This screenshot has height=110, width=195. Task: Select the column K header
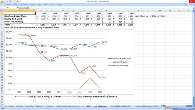(139, 11)
